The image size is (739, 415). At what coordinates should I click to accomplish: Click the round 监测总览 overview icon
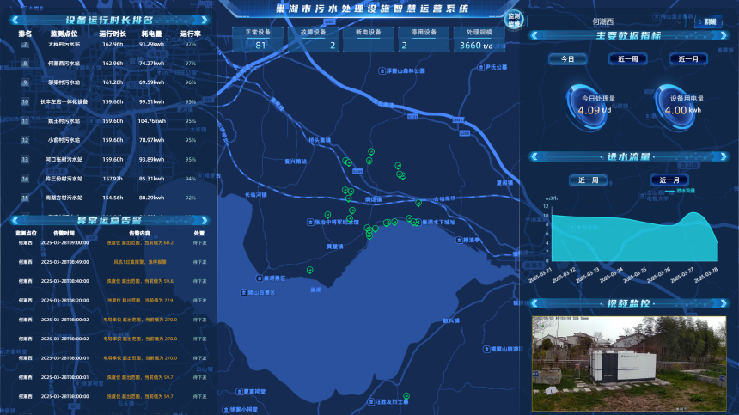tap(514, 20)
